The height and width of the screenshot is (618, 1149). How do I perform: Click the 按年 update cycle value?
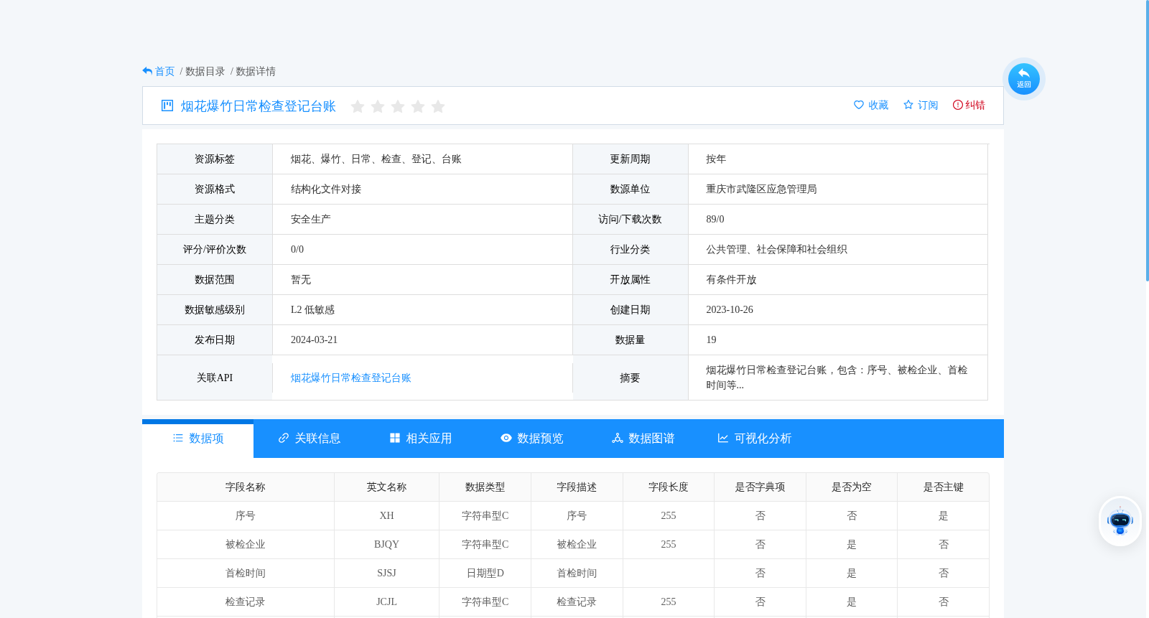(716, 159)
